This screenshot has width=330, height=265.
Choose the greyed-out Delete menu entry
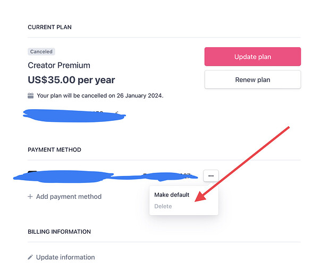163,206
